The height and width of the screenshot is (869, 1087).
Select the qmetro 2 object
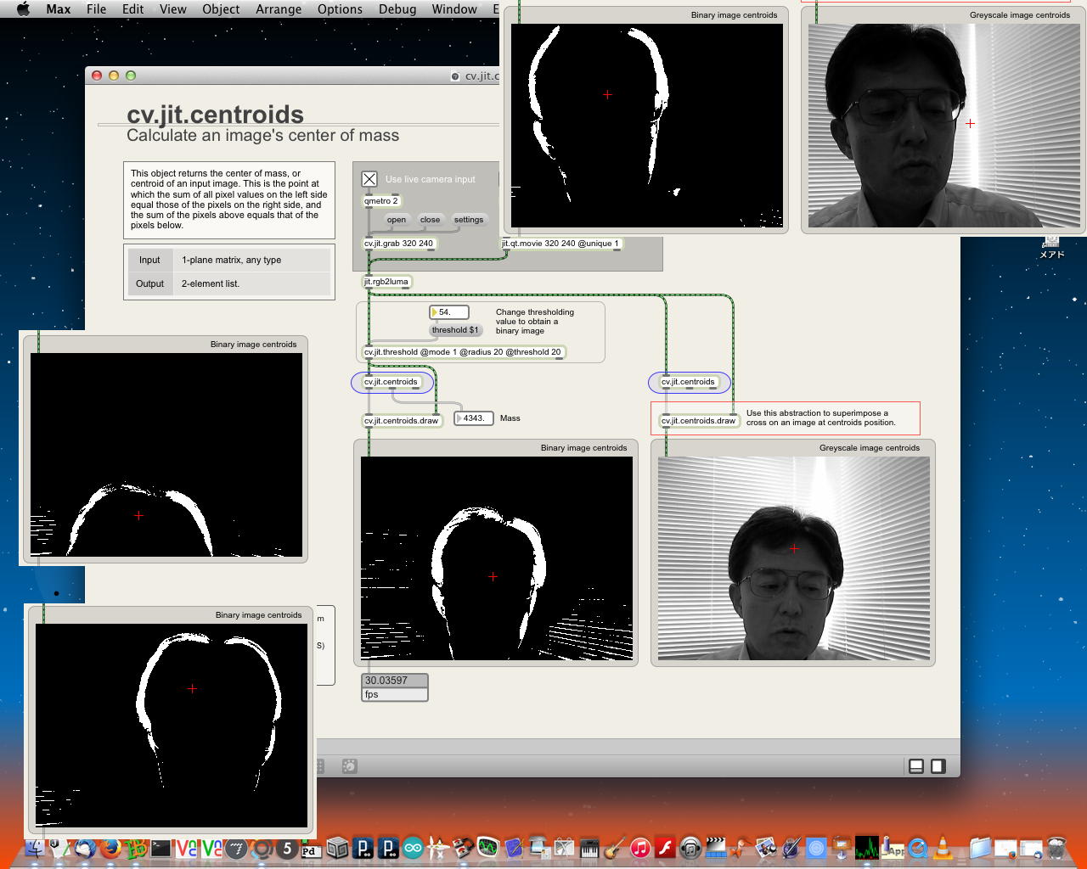pyautogui.click(x=381, y=201)
